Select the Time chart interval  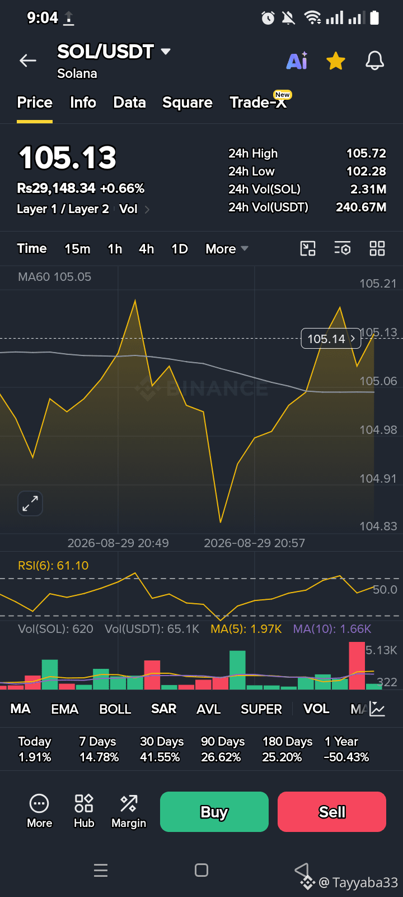pos(32,248)
